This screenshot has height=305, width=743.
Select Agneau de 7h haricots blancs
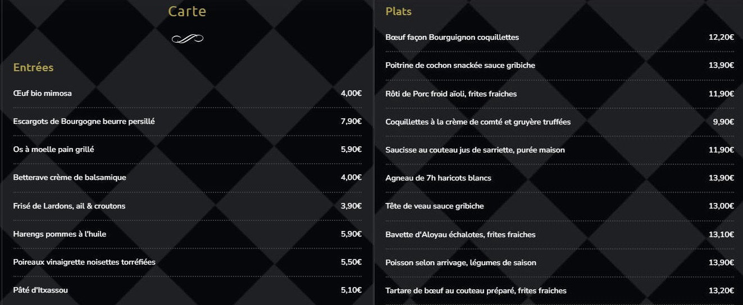point(438,178)
